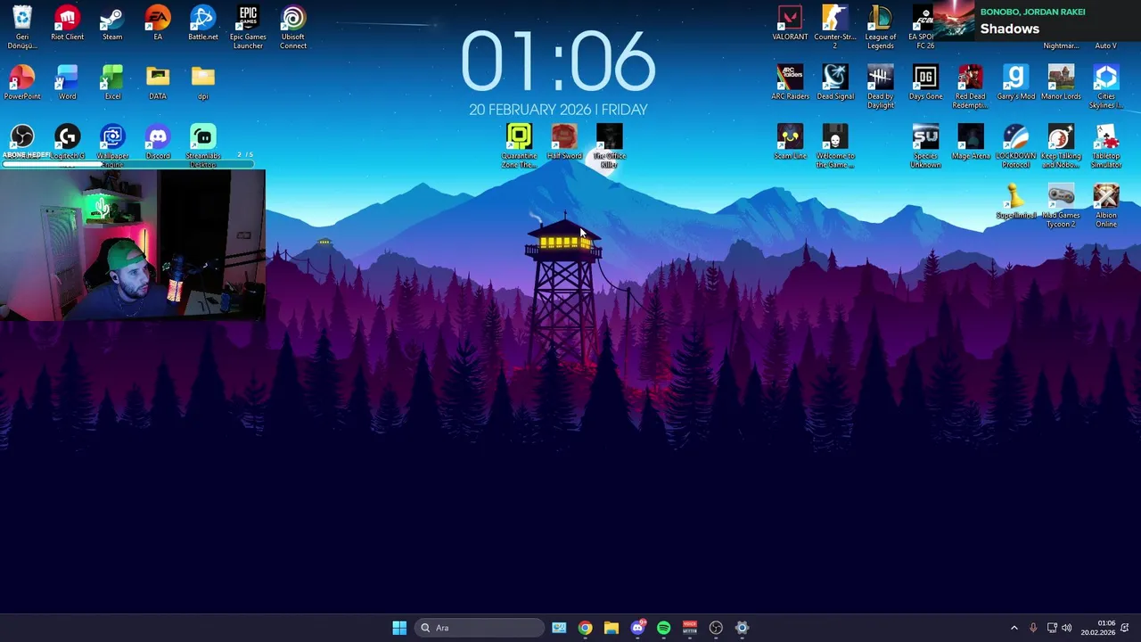Screen dimensions: 1141x642
Task: Open the Half Sword game icon
Action: pyautogui.click(x=564, y=142)
